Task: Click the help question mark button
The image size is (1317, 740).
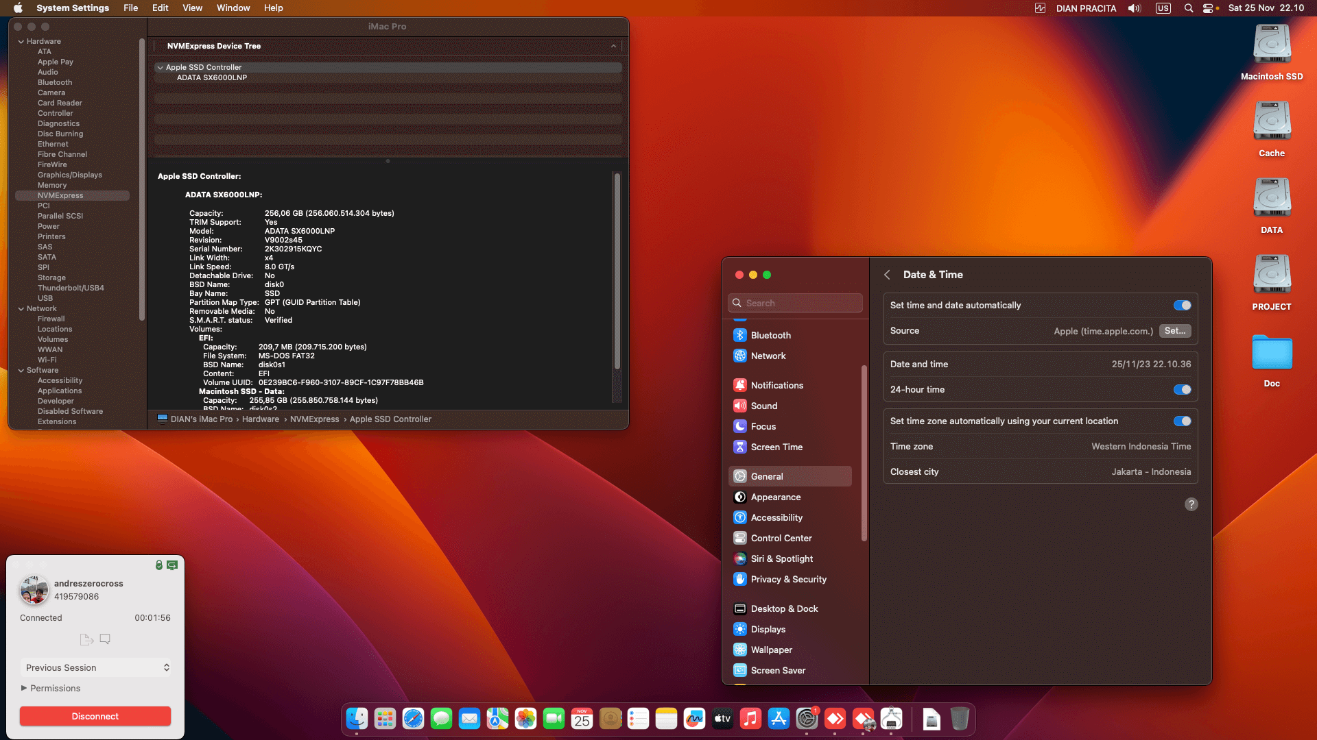Action: tap(1191, 504)
